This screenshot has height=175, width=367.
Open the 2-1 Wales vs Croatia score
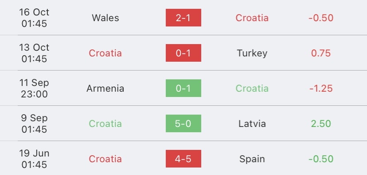coord(183,18)
